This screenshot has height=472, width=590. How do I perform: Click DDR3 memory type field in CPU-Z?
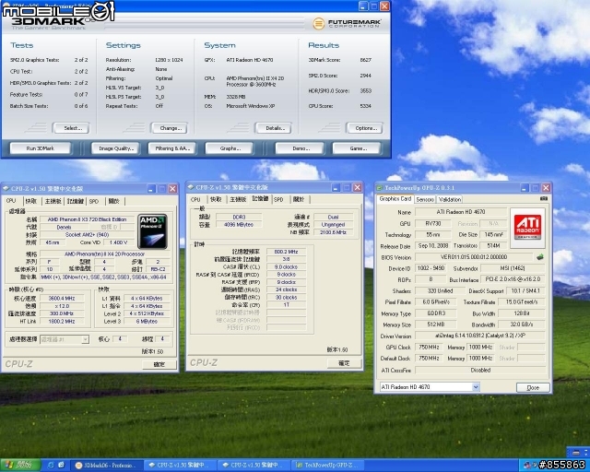[239, 218]
